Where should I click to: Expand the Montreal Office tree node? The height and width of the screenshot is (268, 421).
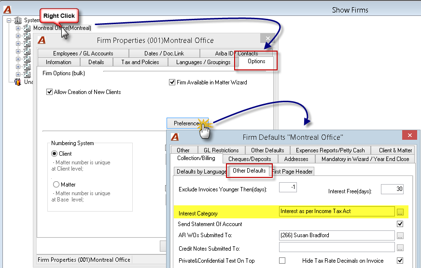tap(18, 28)
